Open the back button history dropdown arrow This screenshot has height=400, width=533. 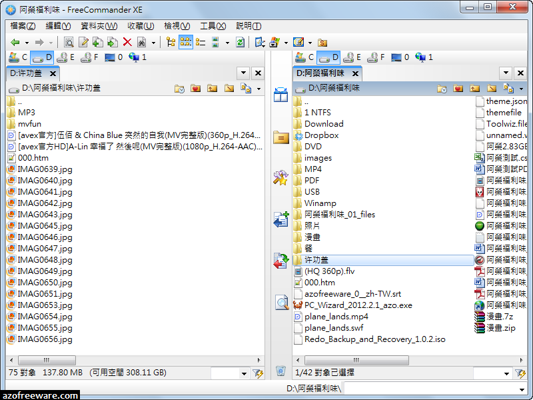[x=27, y=41]
